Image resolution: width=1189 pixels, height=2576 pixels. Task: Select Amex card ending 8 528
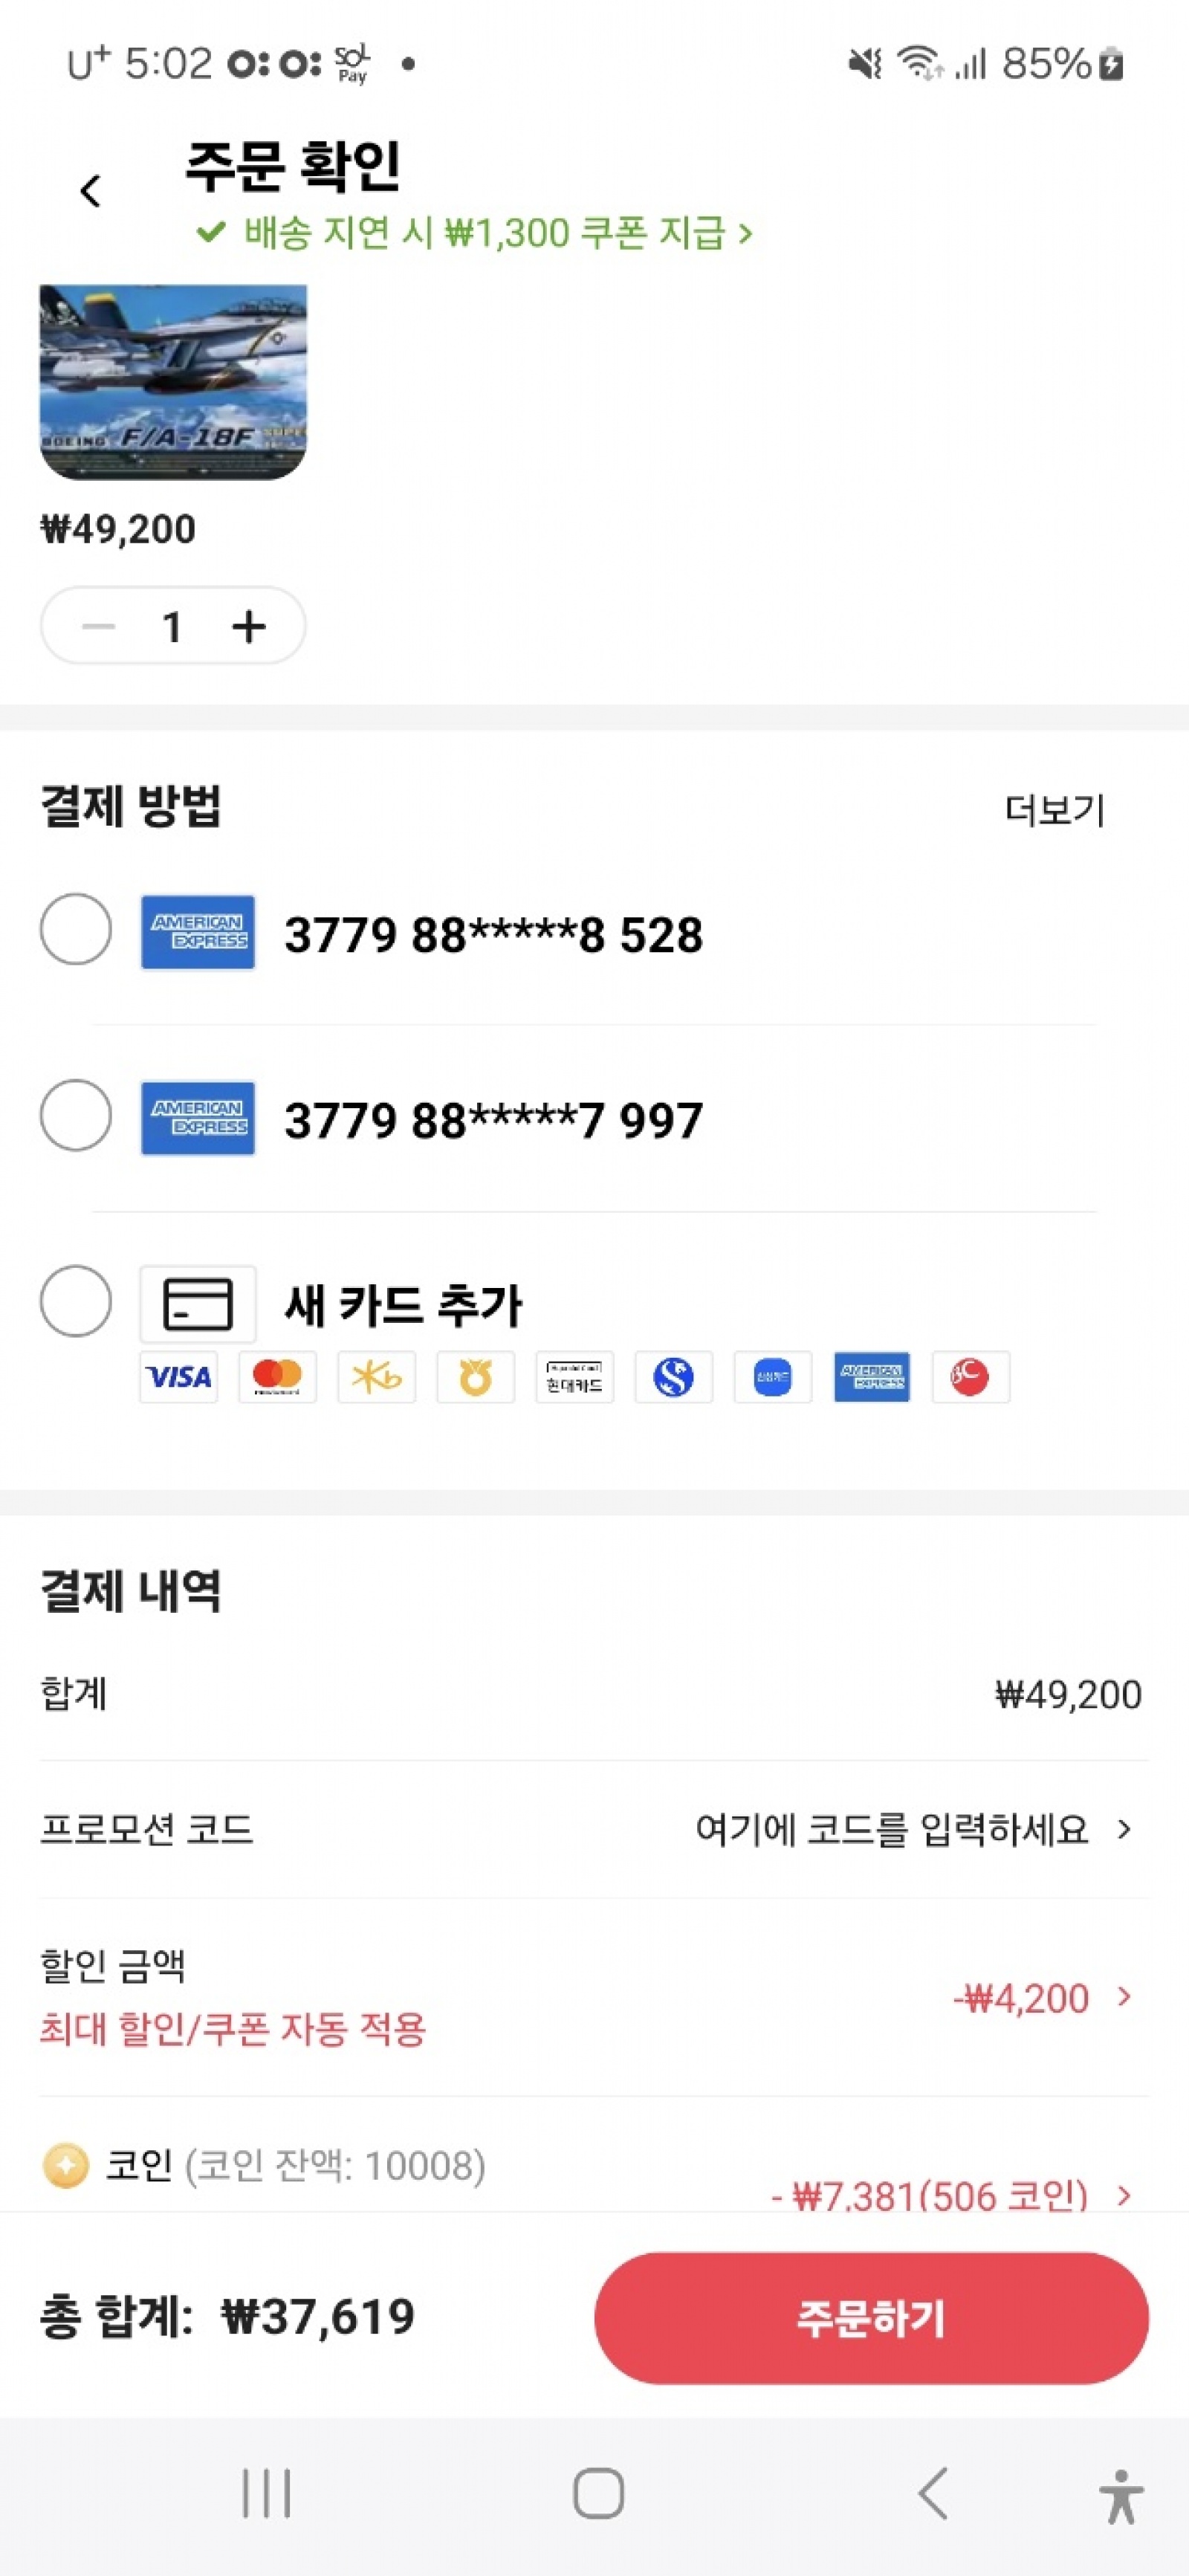click(x=76, y=929)
